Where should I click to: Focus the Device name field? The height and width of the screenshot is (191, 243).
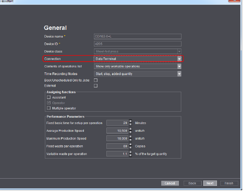point(138,37)
